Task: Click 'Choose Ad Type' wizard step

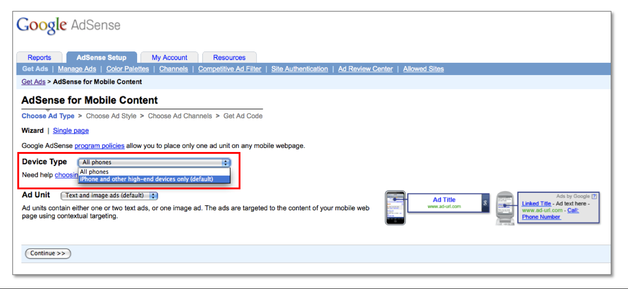Action: 48,116
